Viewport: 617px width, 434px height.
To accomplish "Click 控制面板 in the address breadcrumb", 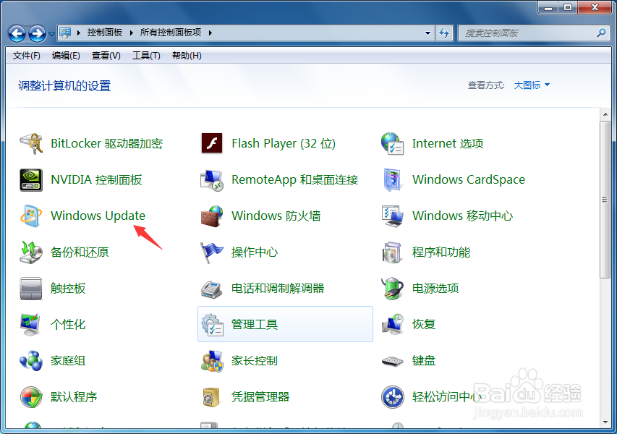I will (105, 33).
